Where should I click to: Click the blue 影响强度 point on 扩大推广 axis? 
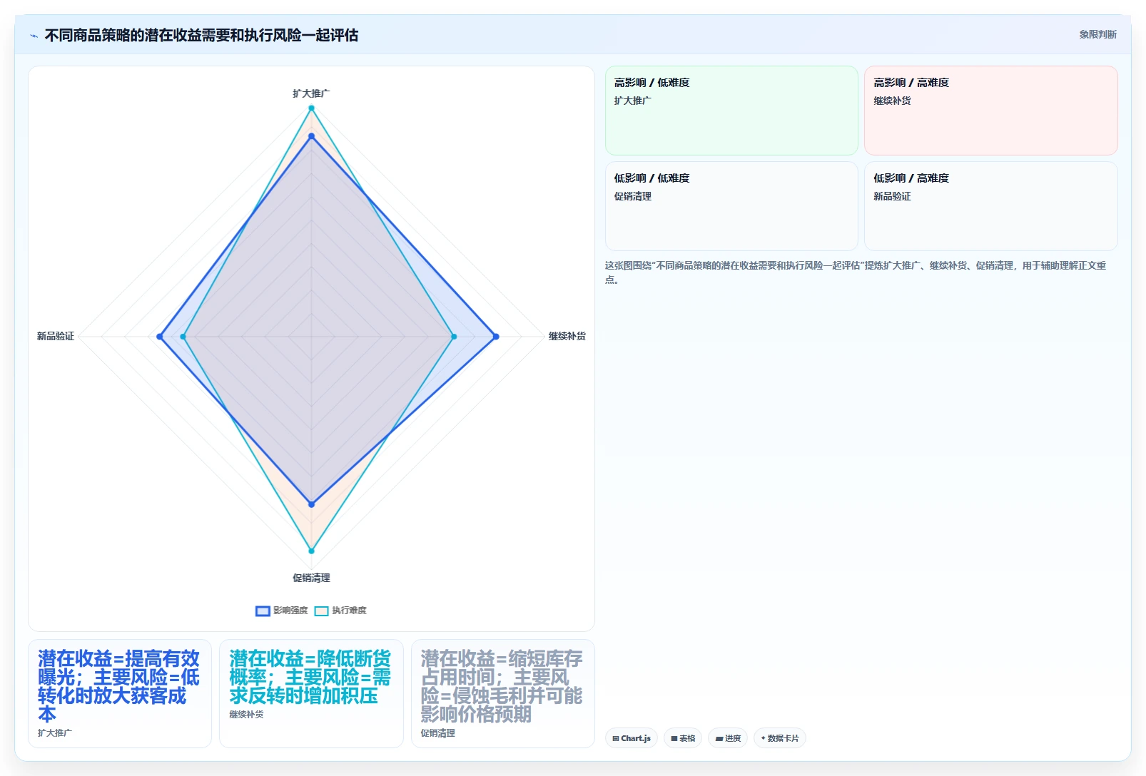(311, 136)
